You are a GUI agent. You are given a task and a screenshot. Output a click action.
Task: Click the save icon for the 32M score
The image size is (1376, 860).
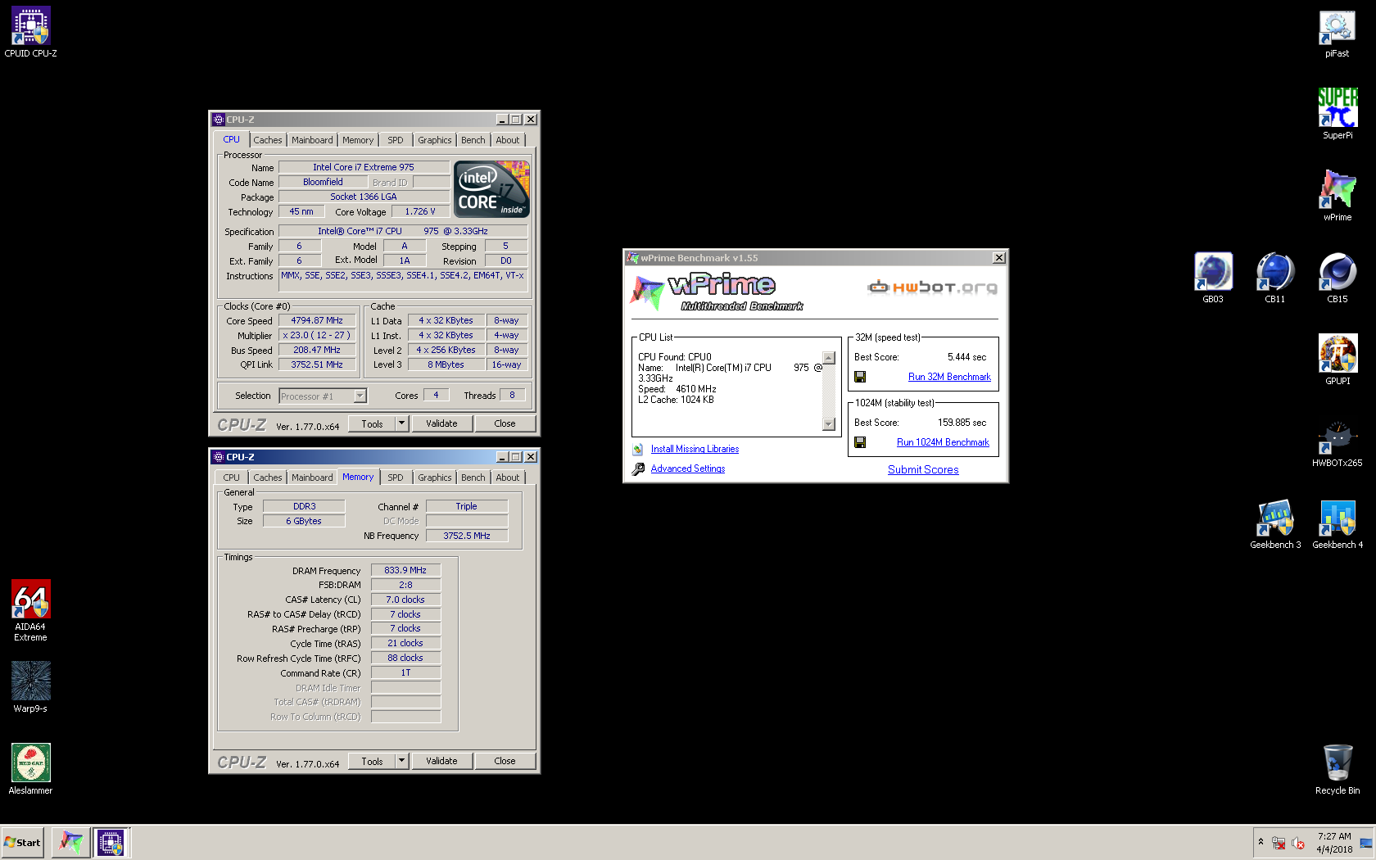860,377
